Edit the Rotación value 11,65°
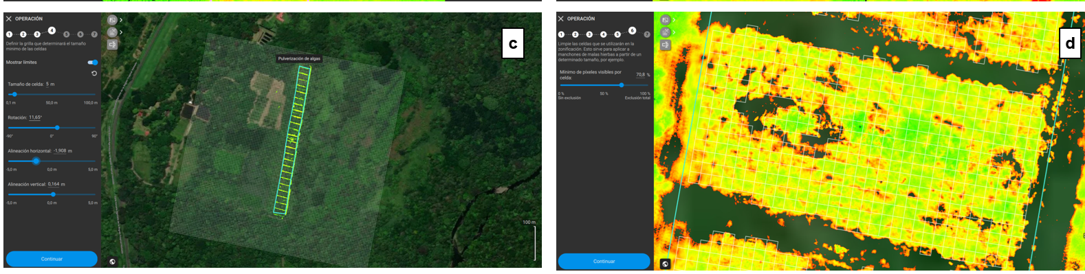The image size is (1085, 274). [35, 117]
